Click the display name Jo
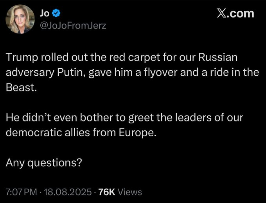The image size is (266, 203). (45, 13)
